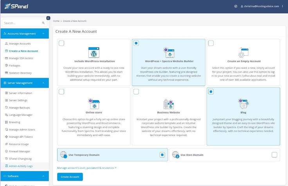The height and width of the screenshot is (186, 288).
Task: Click the Create a New Account breadcrumb text
Action: (x=75, y=21)
